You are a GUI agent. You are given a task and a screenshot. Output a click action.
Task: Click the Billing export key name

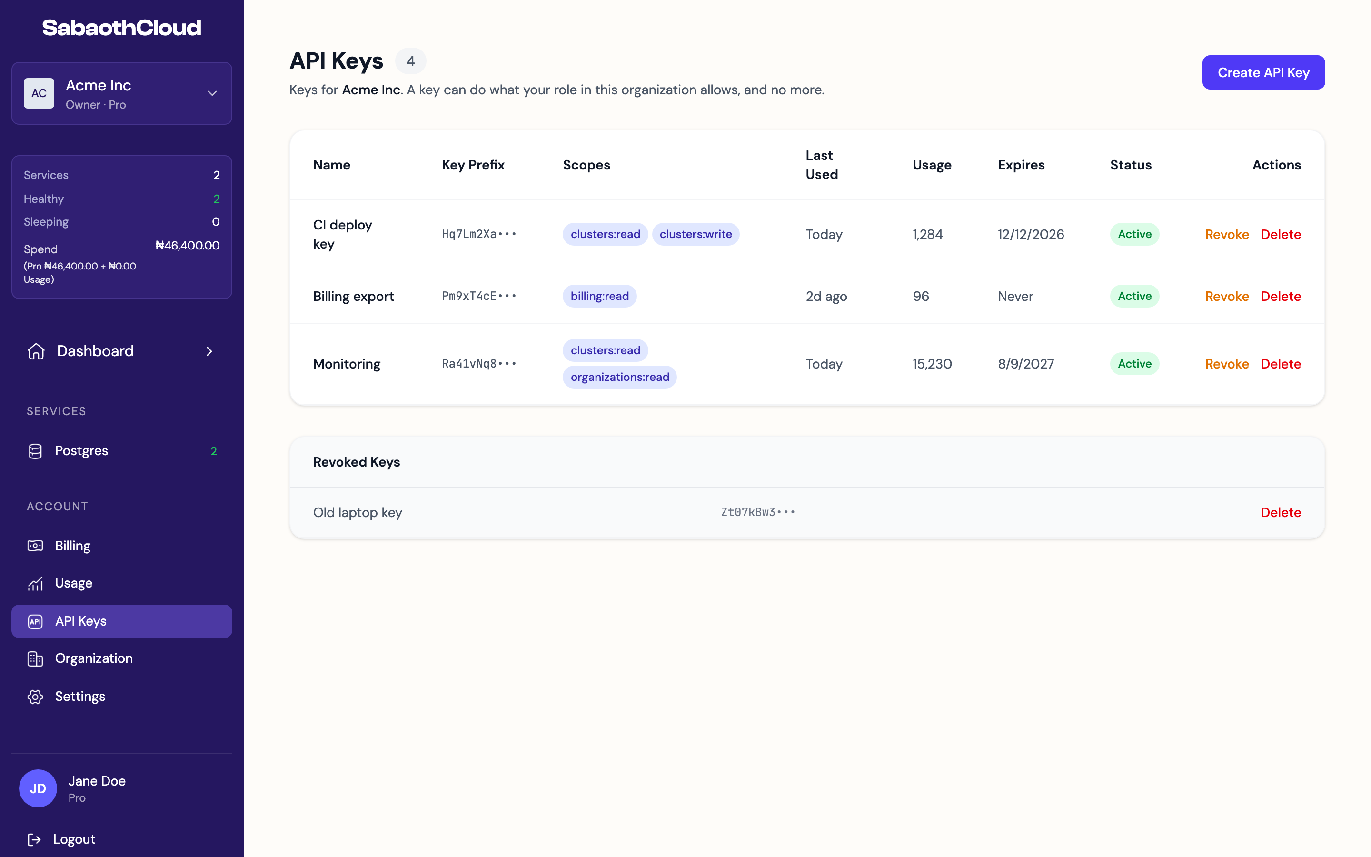354,297
